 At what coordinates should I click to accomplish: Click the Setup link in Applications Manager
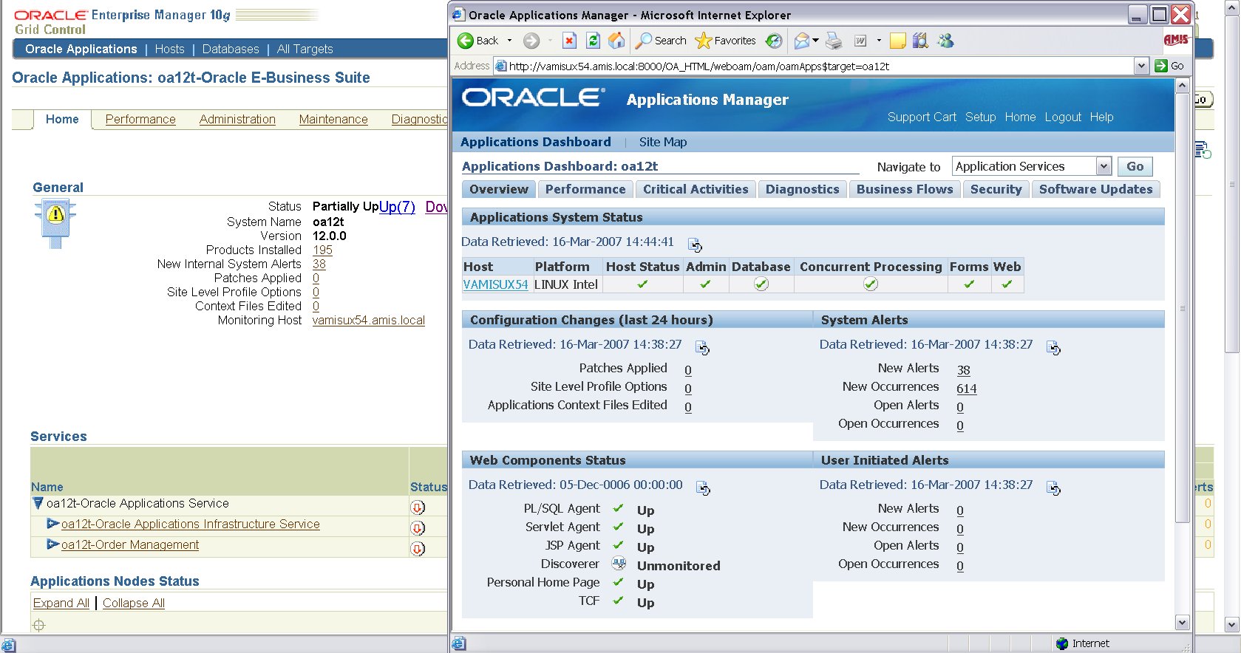[x=980, y=117]
